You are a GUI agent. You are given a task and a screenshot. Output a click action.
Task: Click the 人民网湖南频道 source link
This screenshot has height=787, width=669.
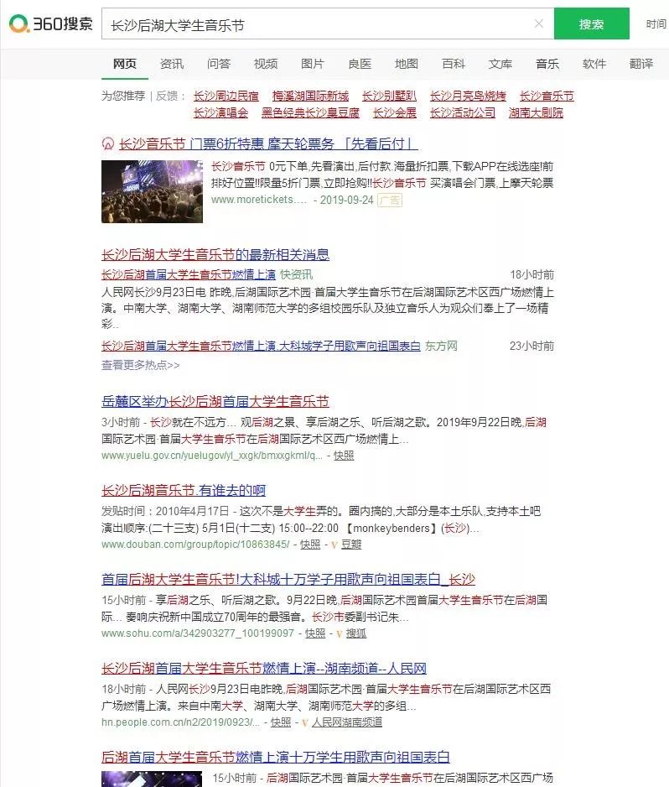pos(346,722)
